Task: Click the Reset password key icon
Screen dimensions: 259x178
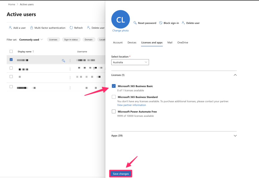Action: coord(135,23)
